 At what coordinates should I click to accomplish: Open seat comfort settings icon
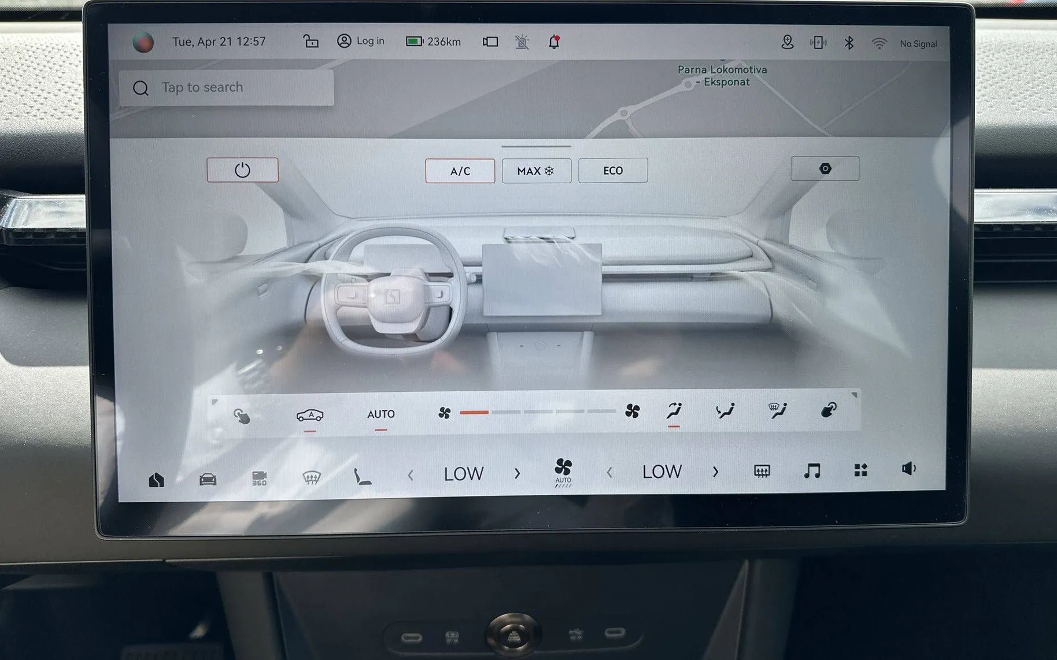tap(363, 477)
